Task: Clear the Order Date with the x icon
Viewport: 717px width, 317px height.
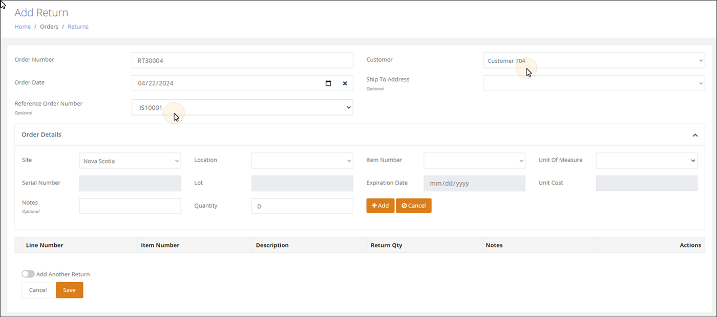Action: click(345, 83)
